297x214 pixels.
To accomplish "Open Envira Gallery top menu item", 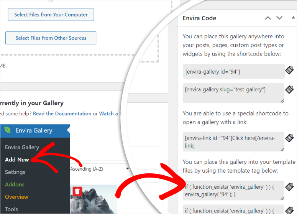I will [35, 131].
